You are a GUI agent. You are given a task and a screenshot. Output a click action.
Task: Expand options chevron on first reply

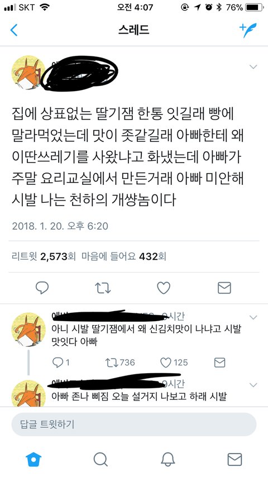pos(253,317)
